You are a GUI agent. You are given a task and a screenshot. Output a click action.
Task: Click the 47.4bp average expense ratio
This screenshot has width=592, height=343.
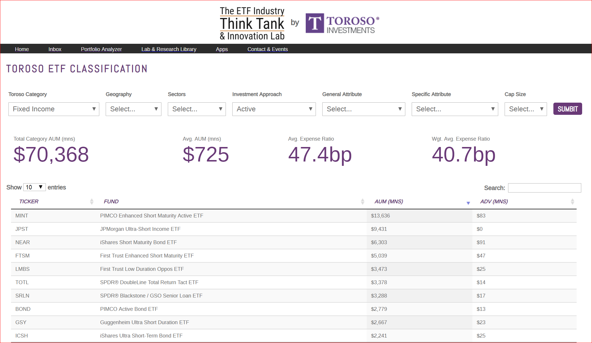[320, 155]
